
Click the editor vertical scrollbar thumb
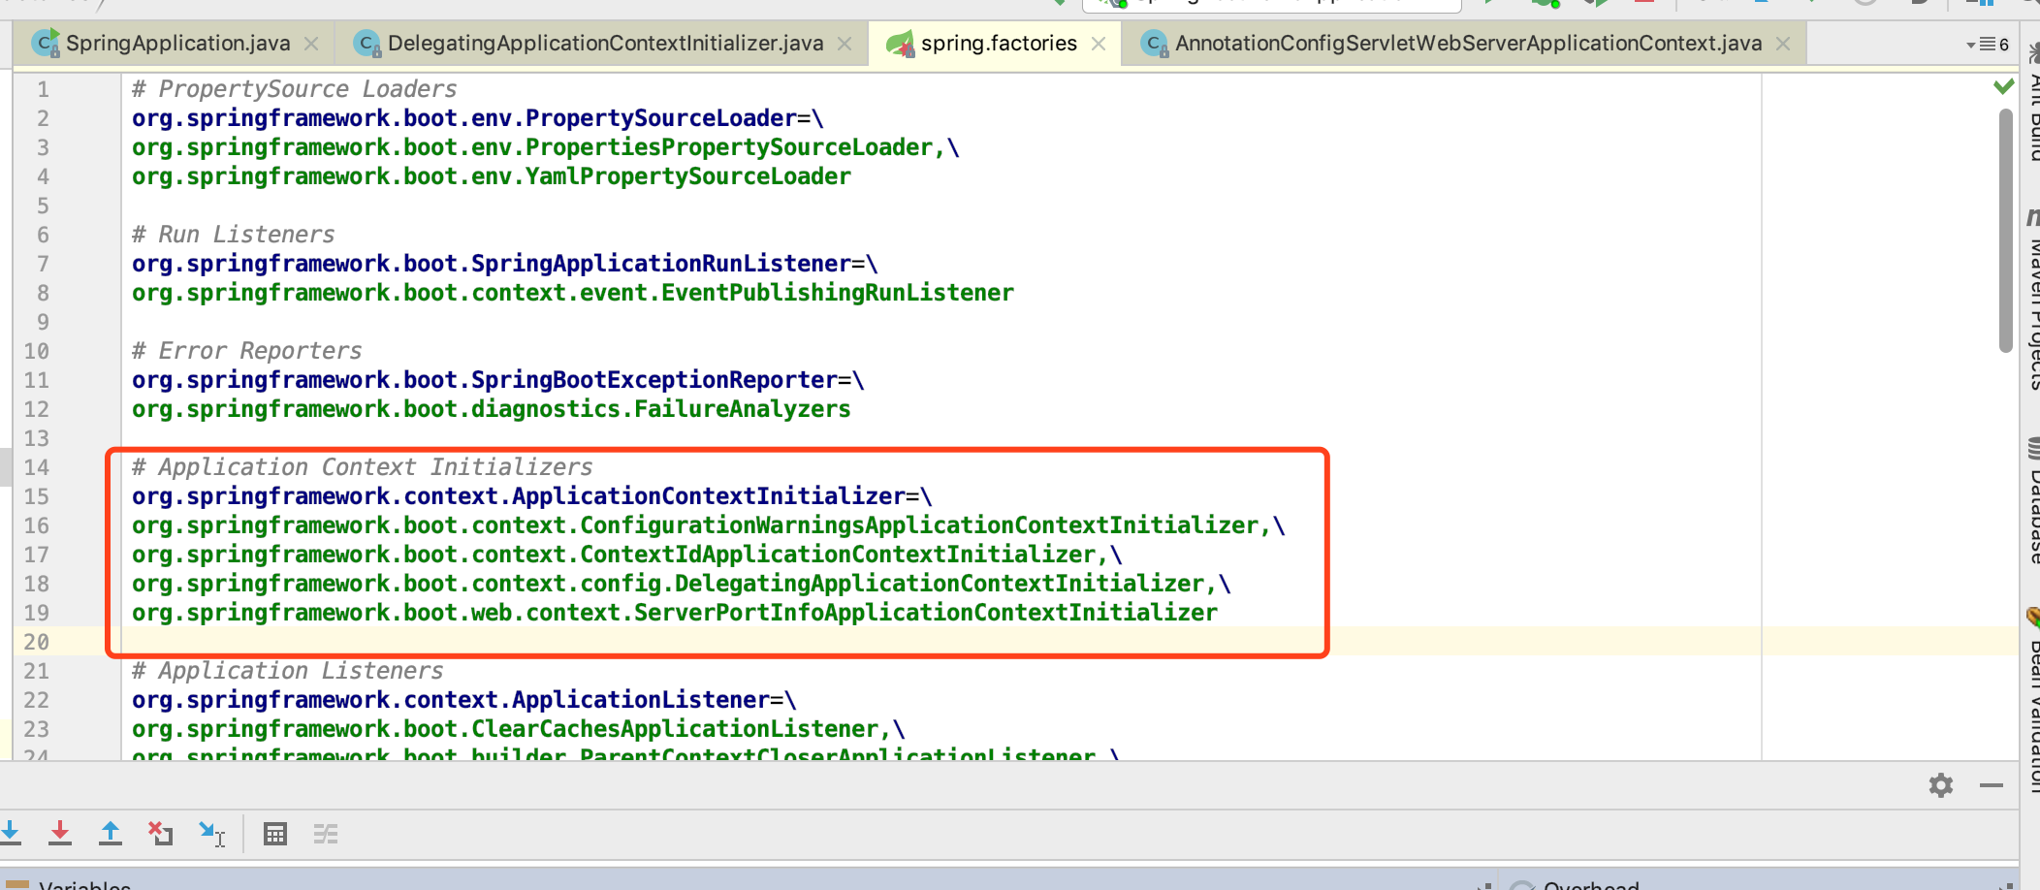(2005, 231)
